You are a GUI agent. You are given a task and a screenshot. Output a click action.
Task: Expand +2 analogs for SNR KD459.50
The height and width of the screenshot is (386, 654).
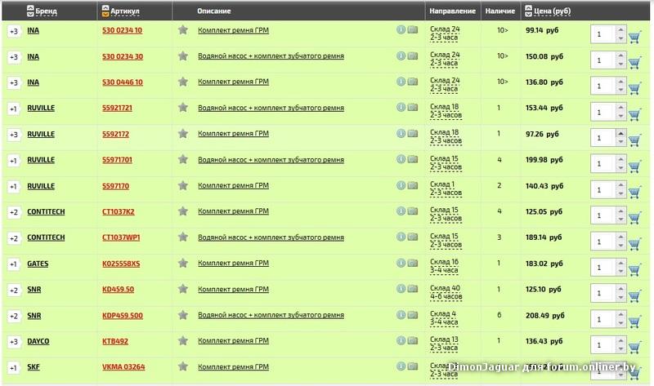coord(14,291)
